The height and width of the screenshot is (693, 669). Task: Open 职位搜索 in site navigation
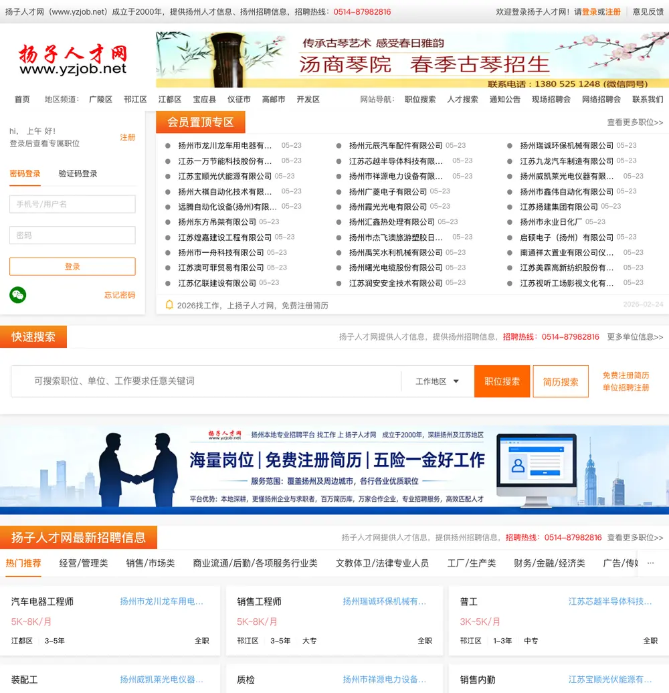tap(420, 100)
